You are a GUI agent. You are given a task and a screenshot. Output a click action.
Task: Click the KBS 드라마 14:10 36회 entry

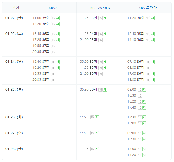click(x=136, y=40)
